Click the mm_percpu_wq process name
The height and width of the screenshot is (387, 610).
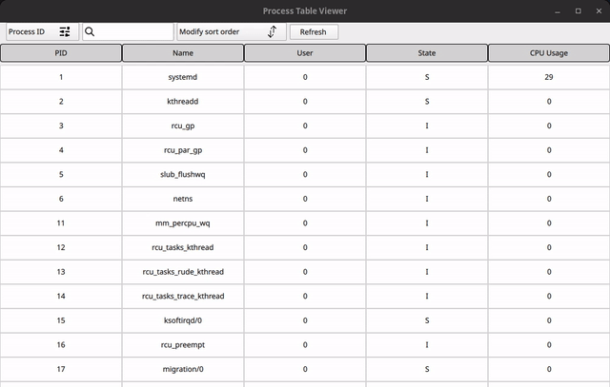(x=183, y=223)
